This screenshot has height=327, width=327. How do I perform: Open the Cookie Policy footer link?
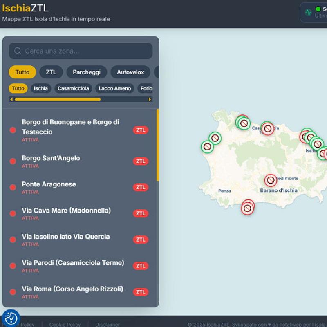(x=65, y=325)
